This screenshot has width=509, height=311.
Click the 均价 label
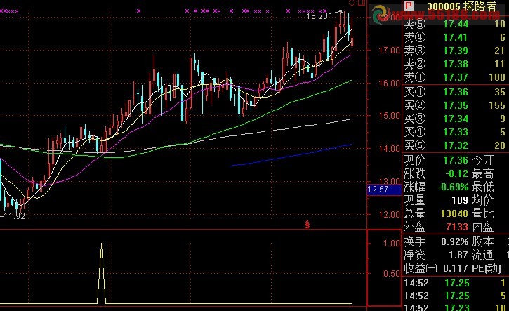483,200
